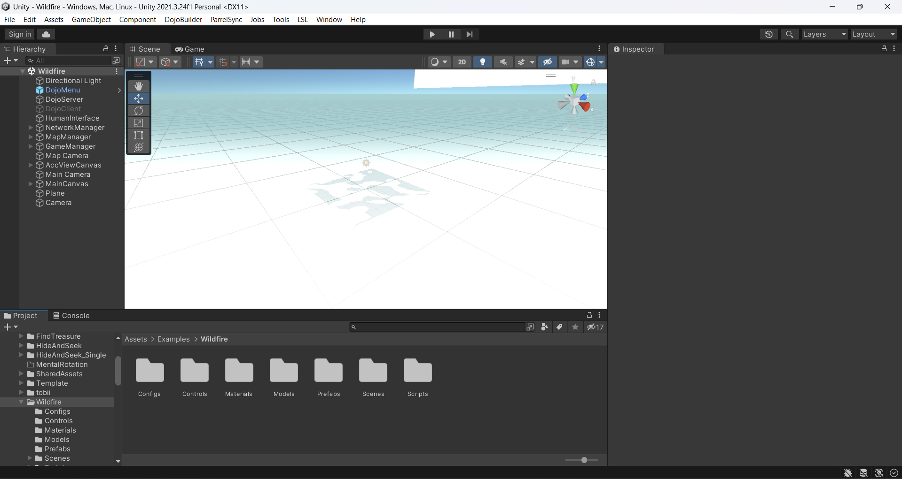
Task: Click Examples in the breadcrumb path
Action: [173, 339]
